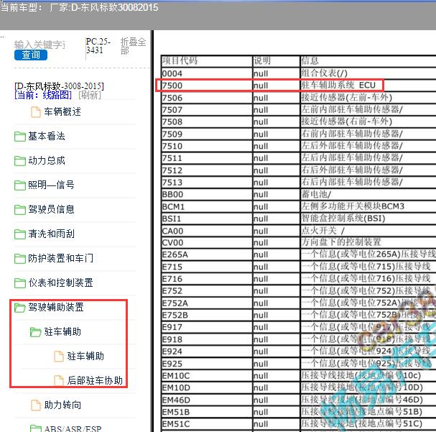Image resolution: width=436 pixels, height=432 pixels.
Task: Click code EM46D in the table
Action: coord(176,400)
